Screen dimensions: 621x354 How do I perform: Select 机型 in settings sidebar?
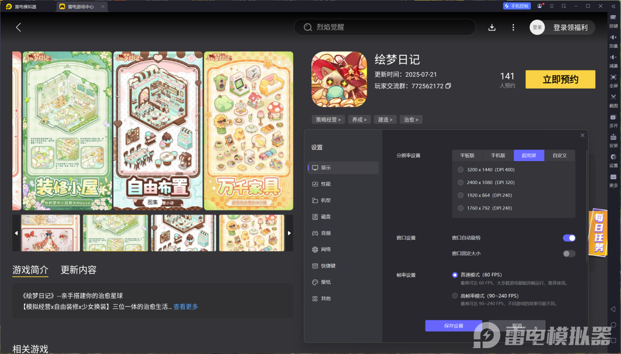343,201
